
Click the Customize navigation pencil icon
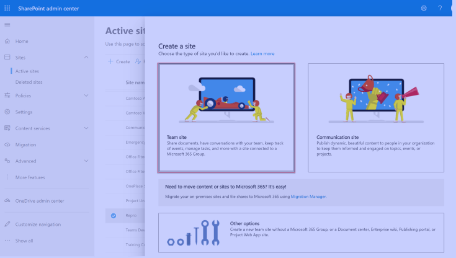[7, 224]
